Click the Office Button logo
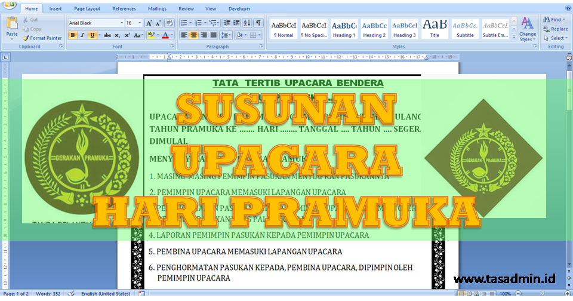Viewport: 573px width, 301px height. [x=9, y=5]
